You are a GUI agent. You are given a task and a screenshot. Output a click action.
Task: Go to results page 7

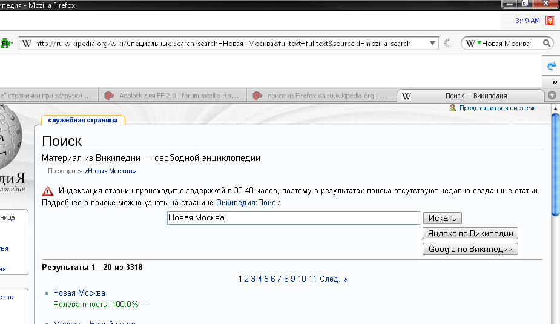[279, 279]
